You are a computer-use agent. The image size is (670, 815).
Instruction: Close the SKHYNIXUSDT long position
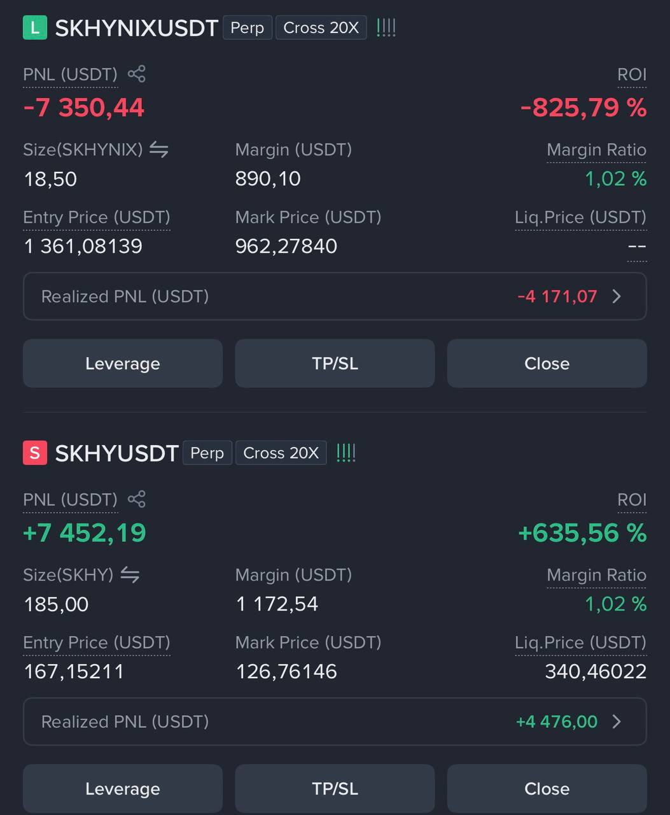(x=547, y=364)
